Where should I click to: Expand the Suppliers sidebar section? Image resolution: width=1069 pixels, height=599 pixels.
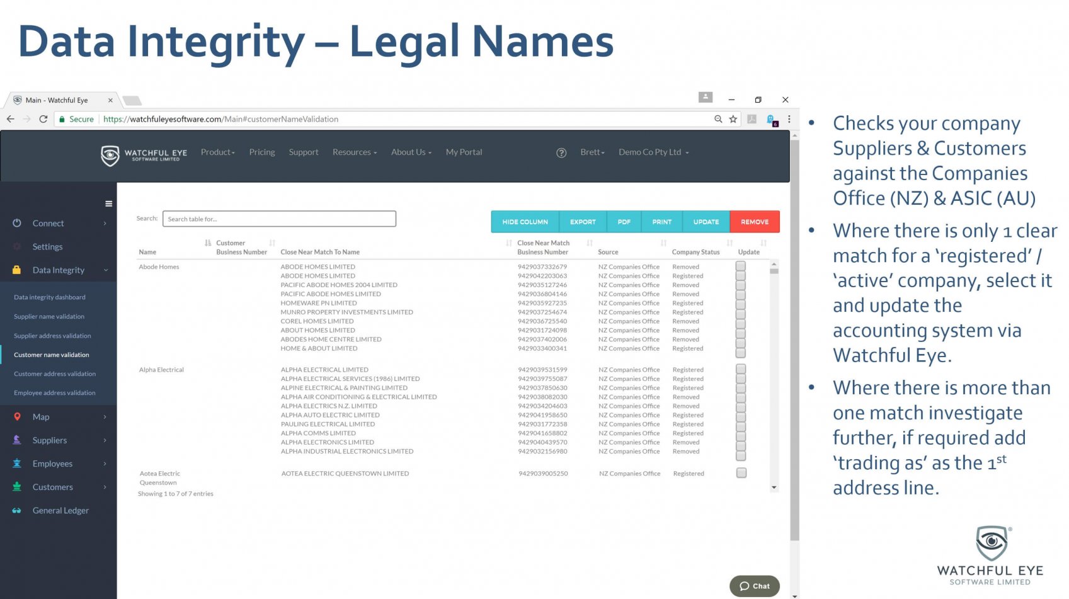105,440
